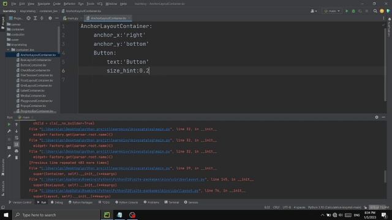Click the Print icon in Run panel

click(17, 151)
